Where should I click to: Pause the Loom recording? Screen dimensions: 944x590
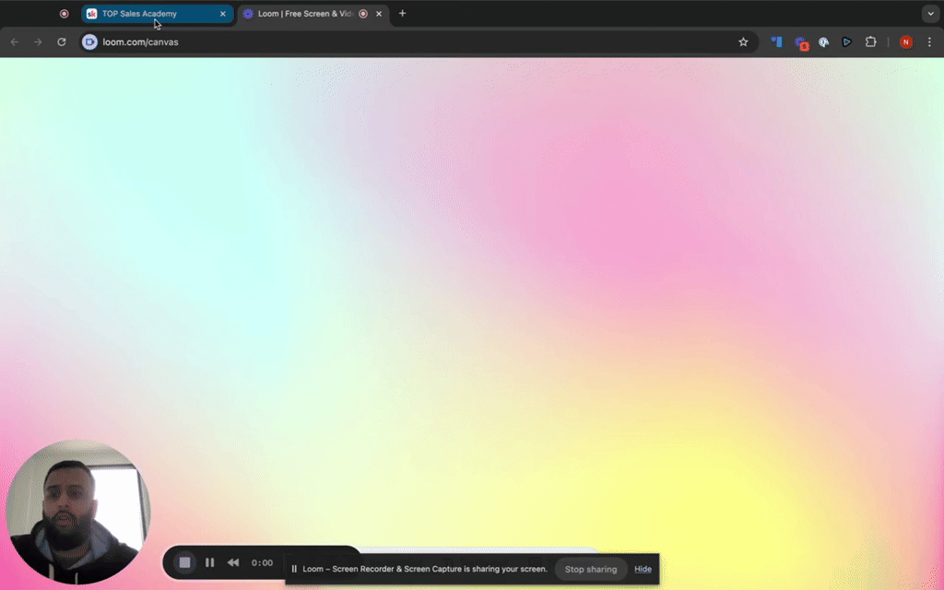tap(209, 562)
